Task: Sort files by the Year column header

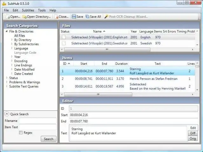Action: coord(134,31)
